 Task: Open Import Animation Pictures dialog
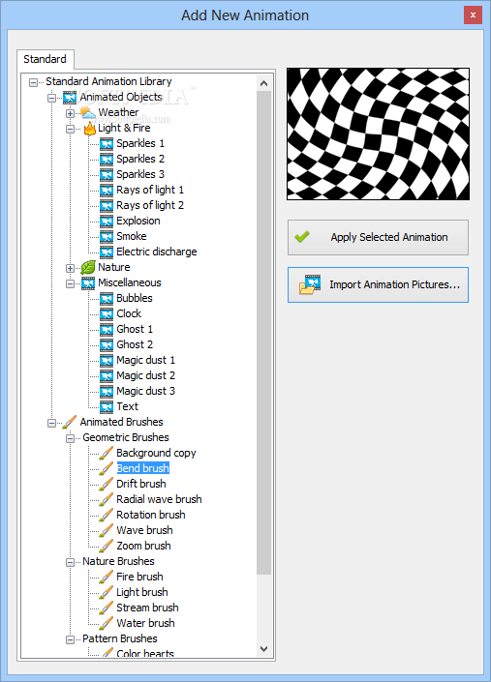378,284
